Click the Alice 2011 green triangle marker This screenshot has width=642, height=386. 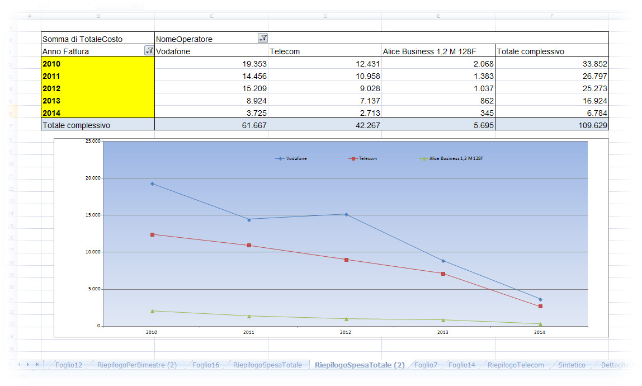click(249, 316)
